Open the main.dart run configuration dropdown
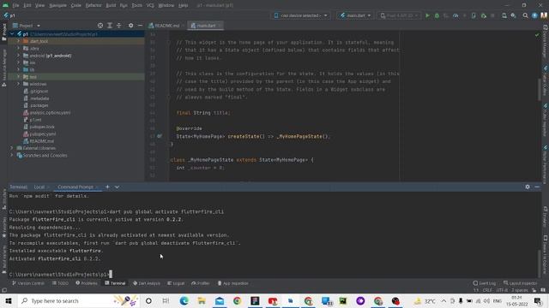The image size is (549, 308). pyautogui.click(x=355, y=15)
